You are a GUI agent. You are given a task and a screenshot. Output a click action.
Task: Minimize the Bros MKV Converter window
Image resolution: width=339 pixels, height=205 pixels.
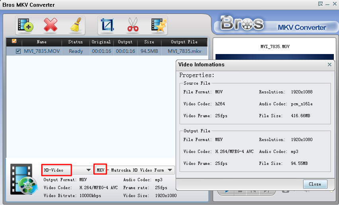coord(327,4)
